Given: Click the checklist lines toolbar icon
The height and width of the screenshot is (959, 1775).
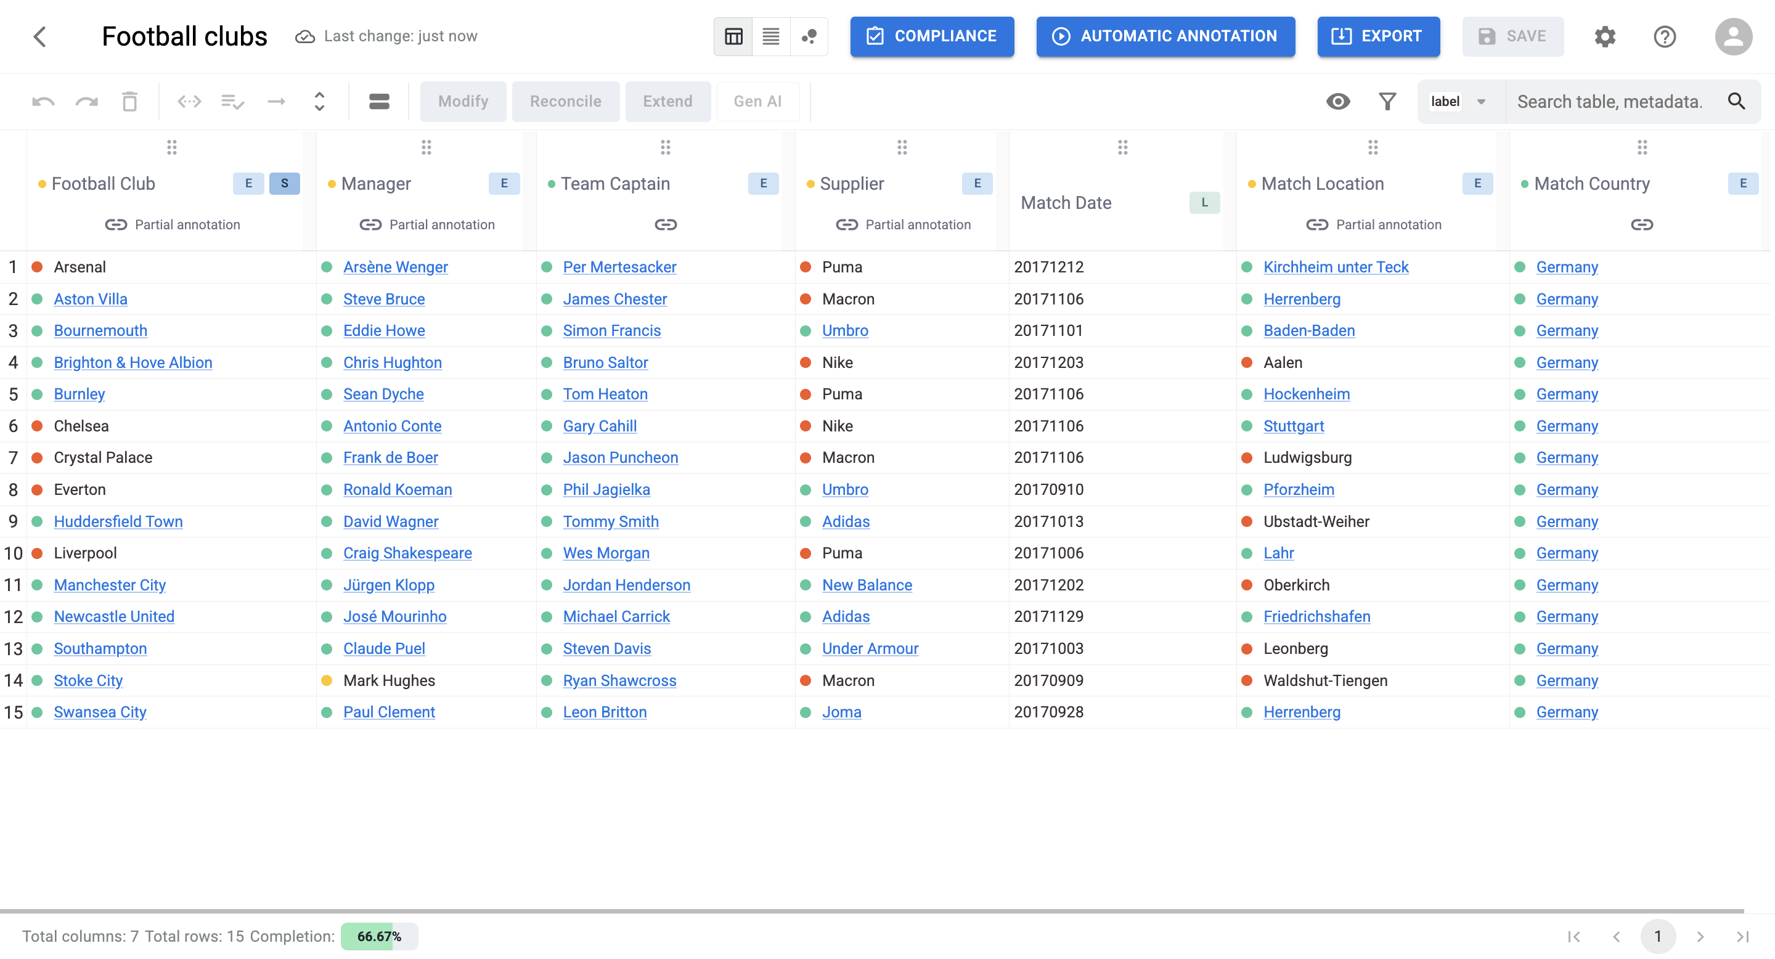Looking at the screenshot, I should (233, 102).
